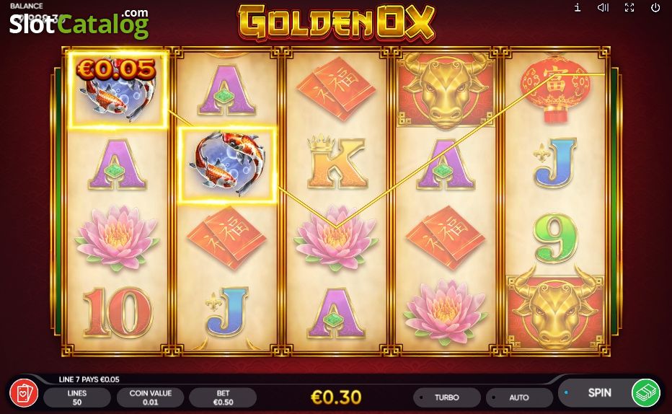Mute the game sound

603,7
